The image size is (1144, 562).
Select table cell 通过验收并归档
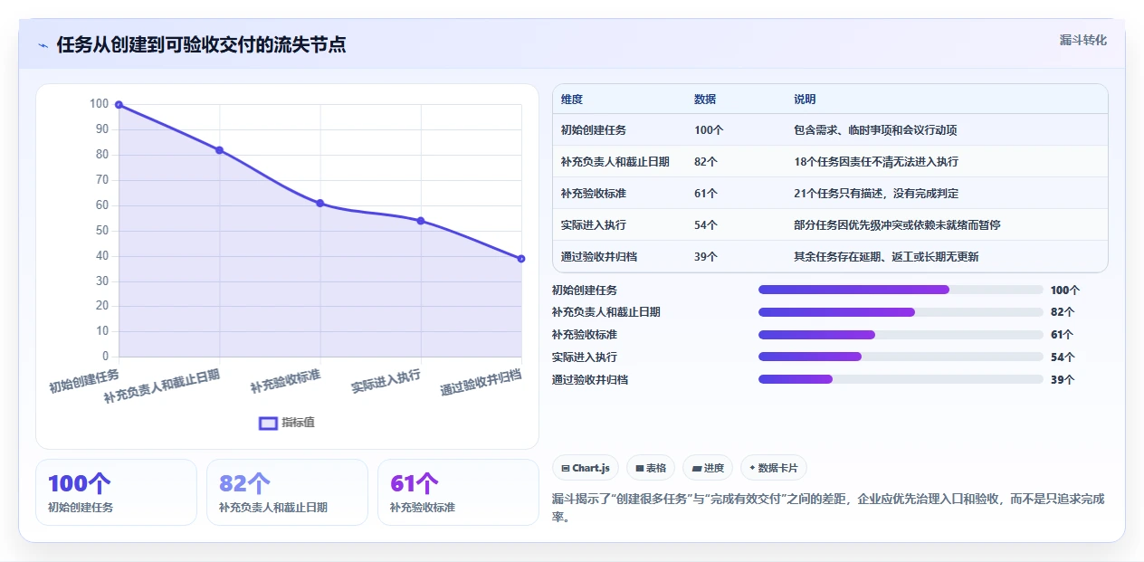(x=599, y=257)
